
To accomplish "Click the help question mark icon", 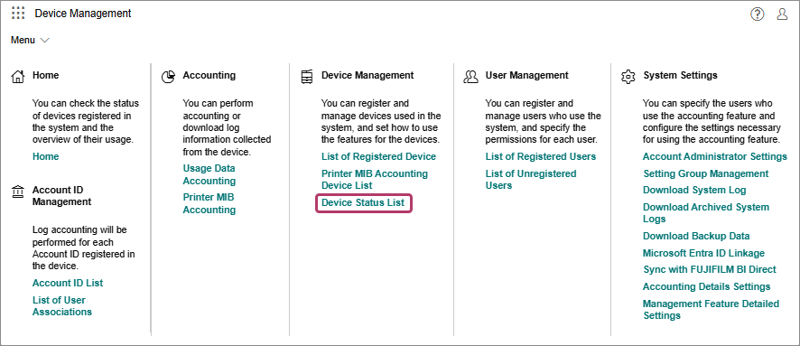I will click(758, 14).
